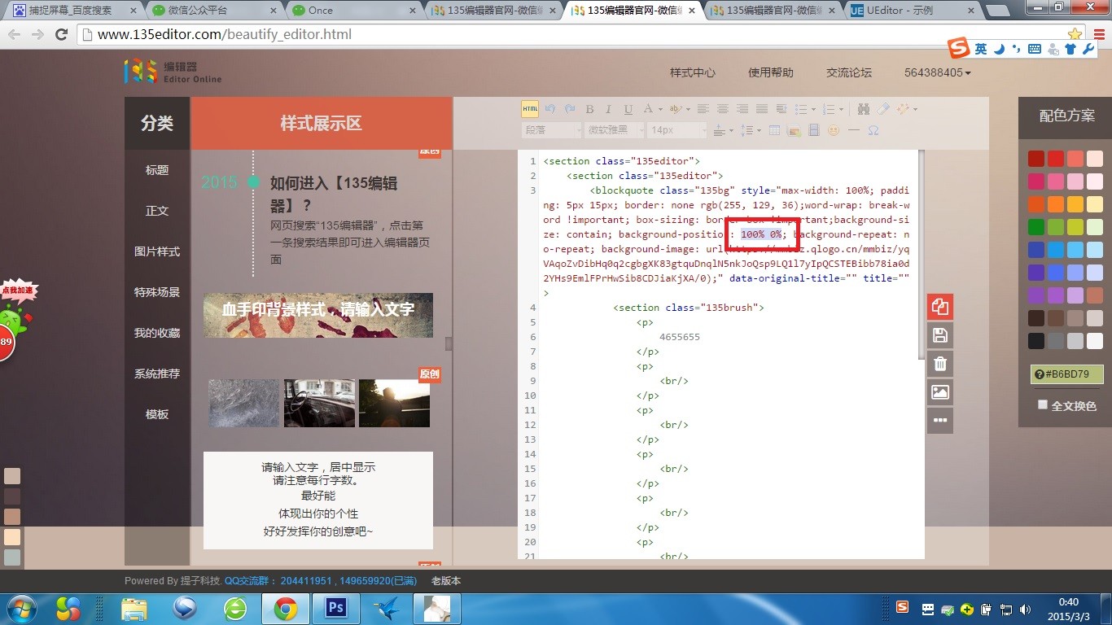Screen dimensions: 1112x625
Task: Select the 系统推荐 category
Action: [157, 374]
